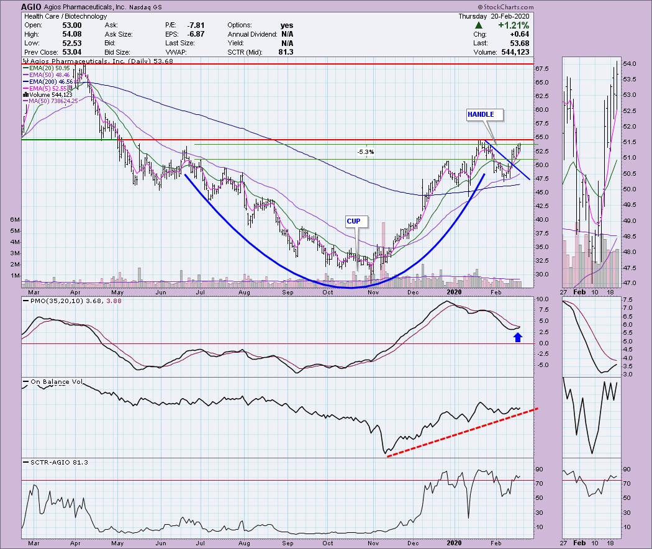Click the 6M volume axis label
652x549 pixels.
[15, 220]
